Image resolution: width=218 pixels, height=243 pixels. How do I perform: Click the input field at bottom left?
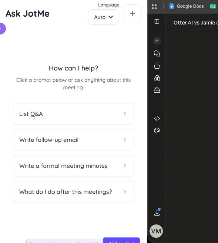point(65,241)
